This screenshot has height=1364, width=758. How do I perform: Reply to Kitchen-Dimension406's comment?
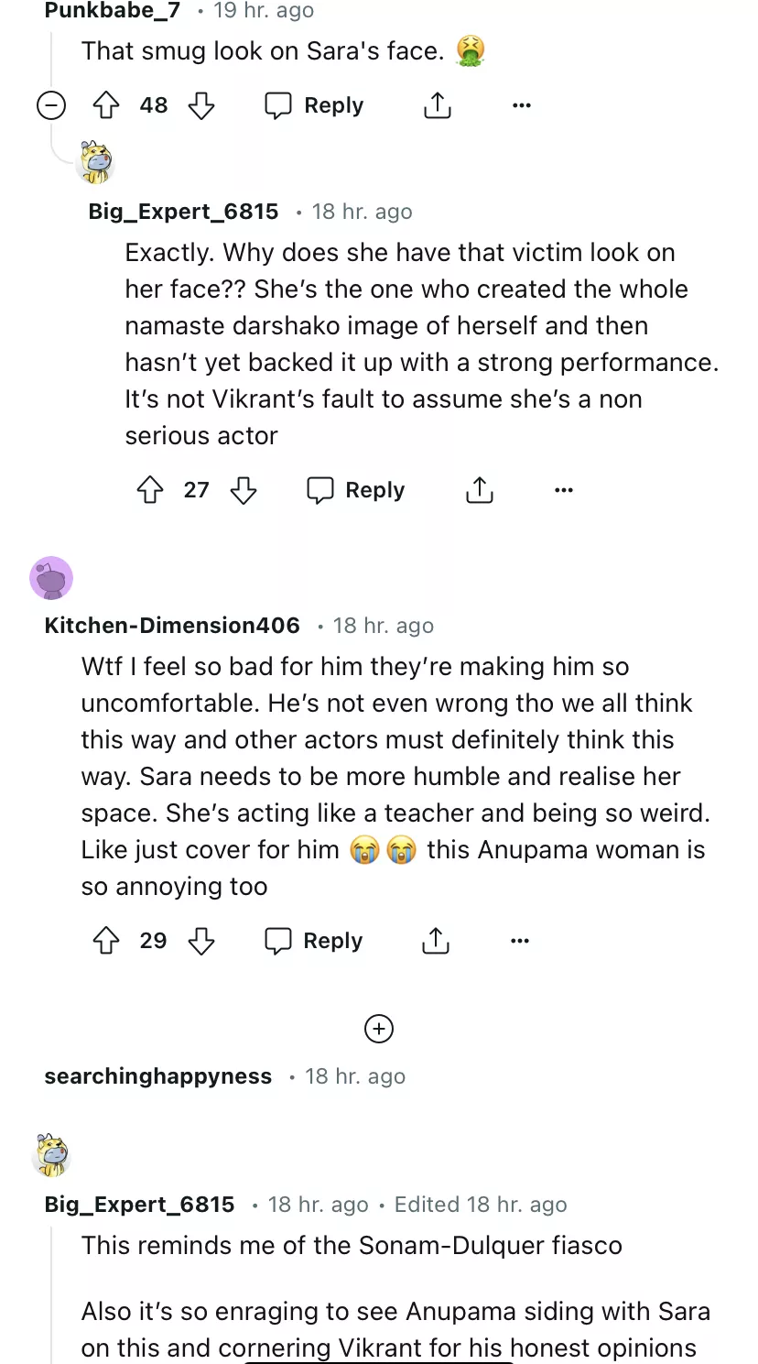(314, 941)
